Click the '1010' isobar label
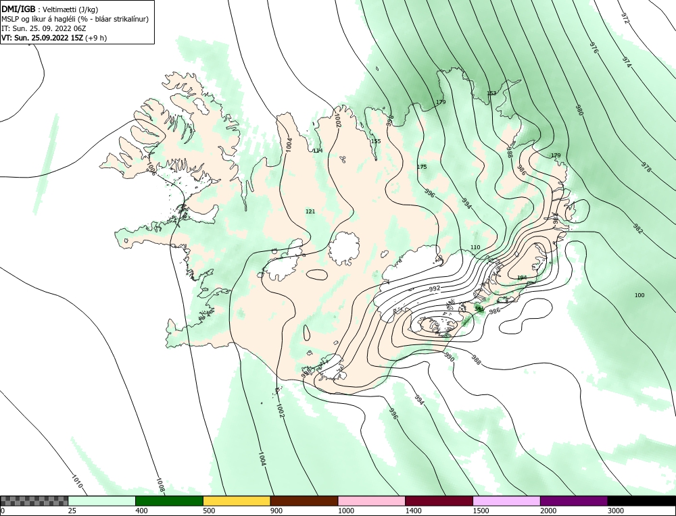The image size is (676, 516). coord(77,482)
